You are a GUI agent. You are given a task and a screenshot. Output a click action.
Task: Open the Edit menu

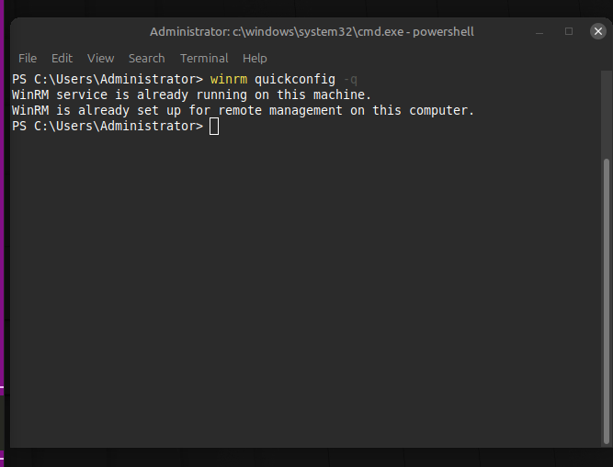(x=62, y=58)
